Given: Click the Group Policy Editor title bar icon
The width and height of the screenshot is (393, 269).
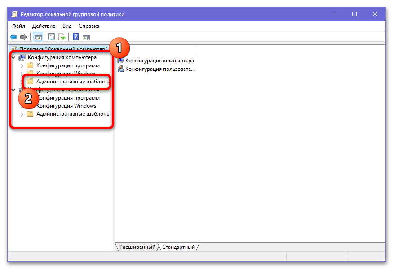Looking at the screenshot, I should tap(14, 14).
